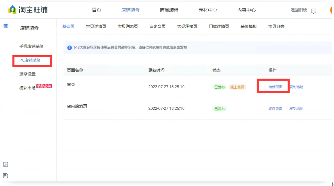
Task: Select PC店铺装修 in left menu
Action: [30, 60]
